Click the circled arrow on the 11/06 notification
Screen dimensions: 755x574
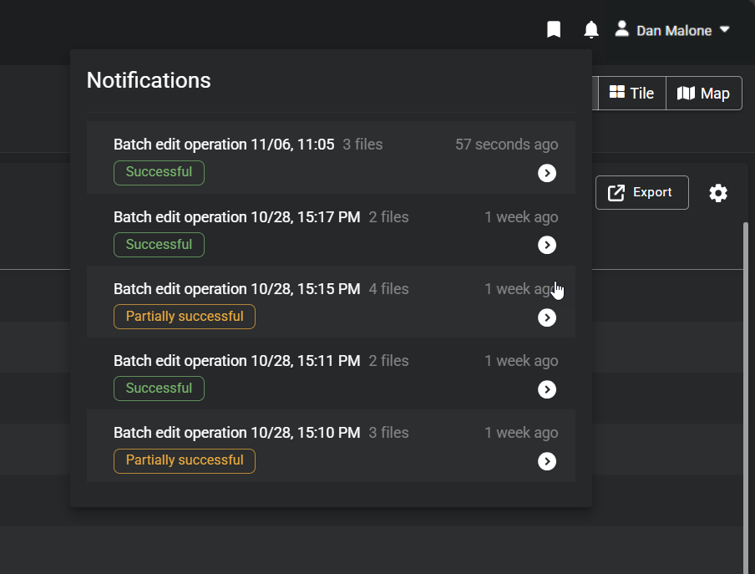[547, 173]
